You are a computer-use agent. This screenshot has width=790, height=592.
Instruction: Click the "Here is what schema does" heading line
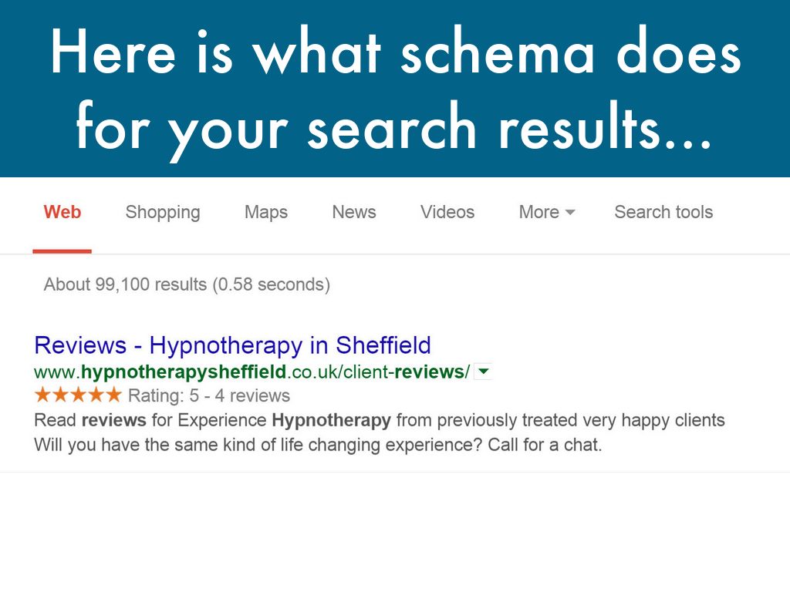point(395,54)
